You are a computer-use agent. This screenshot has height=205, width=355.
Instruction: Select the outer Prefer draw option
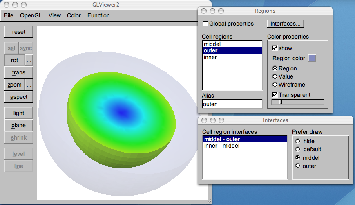tap(298, 166)
